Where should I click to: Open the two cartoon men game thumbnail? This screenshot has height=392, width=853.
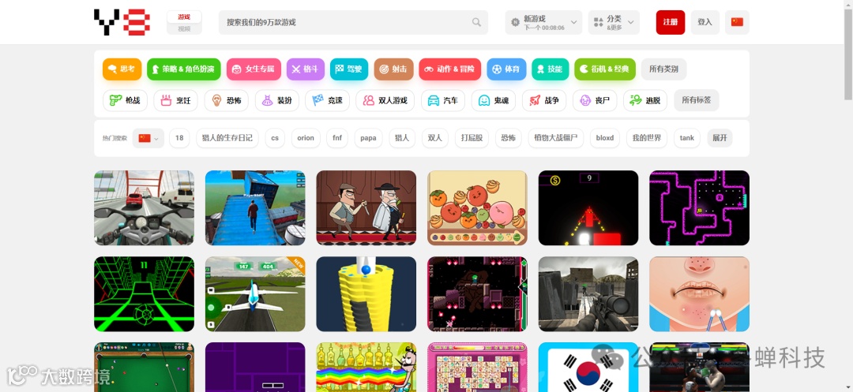pyautogui.click(x=366, y=208)
